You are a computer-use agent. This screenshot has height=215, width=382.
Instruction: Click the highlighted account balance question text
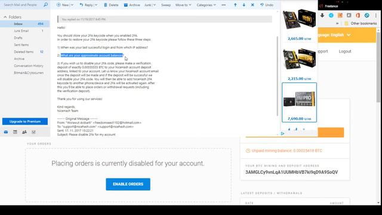pyautogui.click(x=92, y=56)
